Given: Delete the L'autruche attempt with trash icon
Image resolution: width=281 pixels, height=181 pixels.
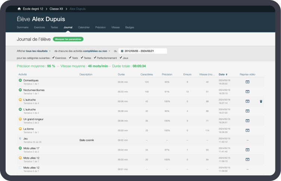Looking at the screenshot, I should [x=261, y=101].
